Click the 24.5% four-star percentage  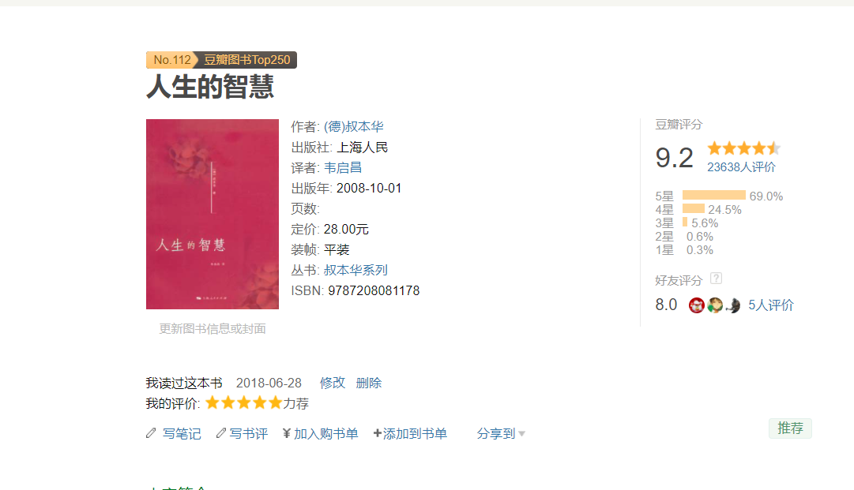coord(724,210)
